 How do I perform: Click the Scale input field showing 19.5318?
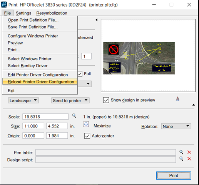tap(45, 117)
